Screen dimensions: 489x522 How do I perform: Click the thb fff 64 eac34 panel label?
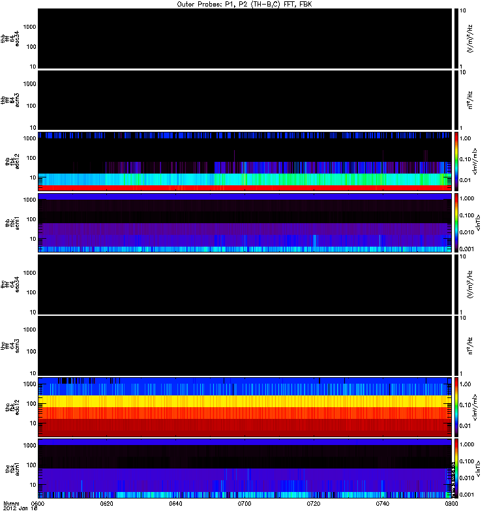click(x=10, y=38)
